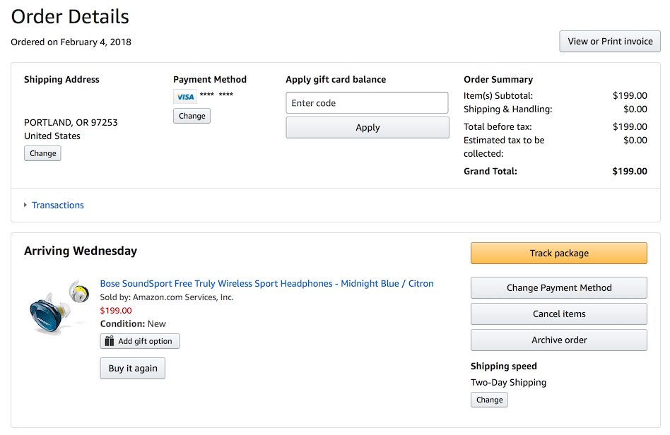
Task: Change the shipping address
Action: click(x=42, y=153)
